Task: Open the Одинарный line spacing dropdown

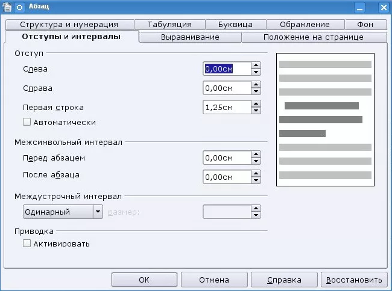Action: (98, 212)
